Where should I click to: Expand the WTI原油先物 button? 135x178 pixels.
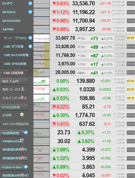click(14, 107)
